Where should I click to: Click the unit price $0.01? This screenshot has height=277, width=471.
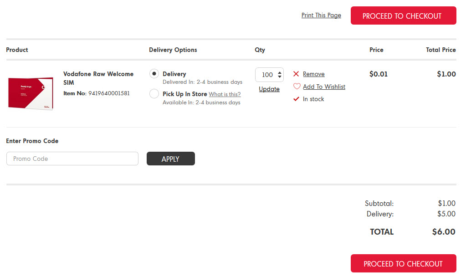(x=379, y=74)
